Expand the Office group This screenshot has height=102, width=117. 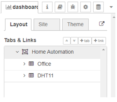(24, 64)
